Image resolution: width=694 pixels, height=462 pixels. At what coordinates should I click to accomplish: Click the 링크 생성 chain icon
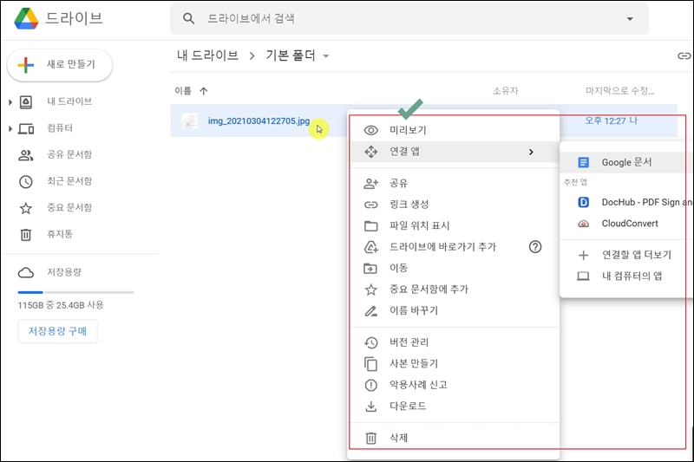click(371, 205)
